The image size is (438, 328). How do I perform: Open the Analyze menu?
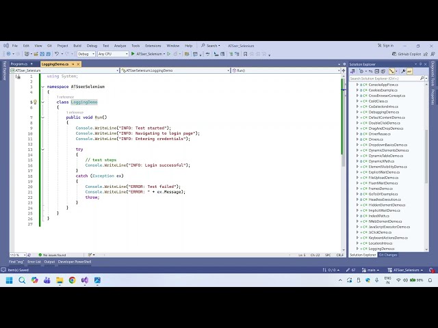pyautogui.click(x=120, y=46)
